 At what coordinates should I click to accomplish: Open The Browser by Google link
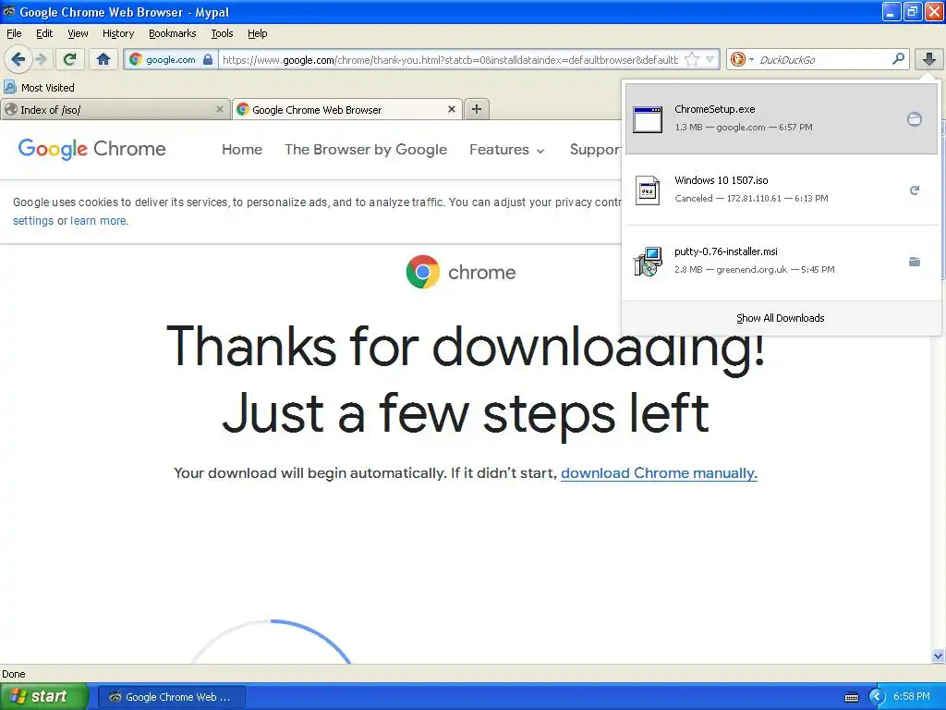[x=366, y=149]
